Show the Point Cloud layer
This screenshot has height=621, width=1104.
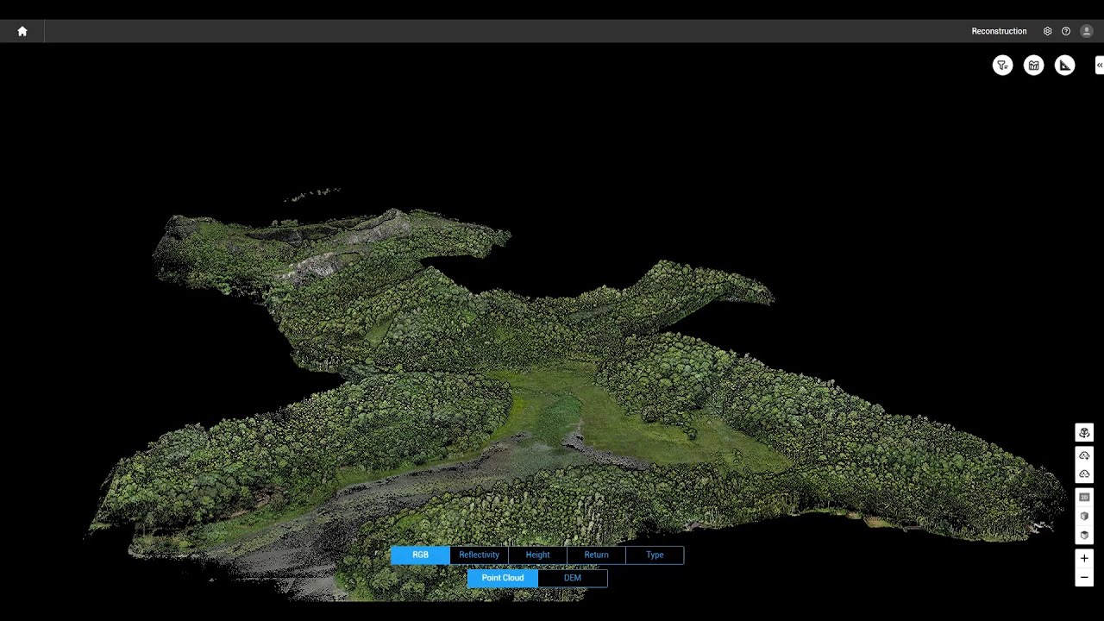point(503,578)
